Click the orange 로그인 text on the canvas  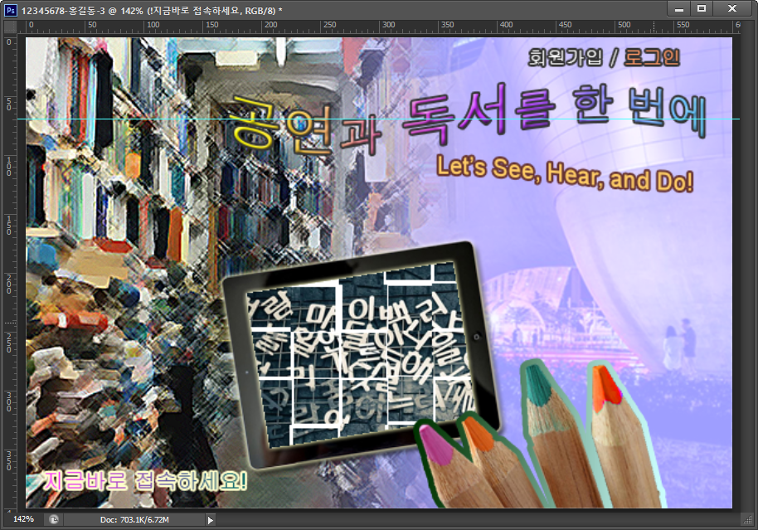click(652, 57)
